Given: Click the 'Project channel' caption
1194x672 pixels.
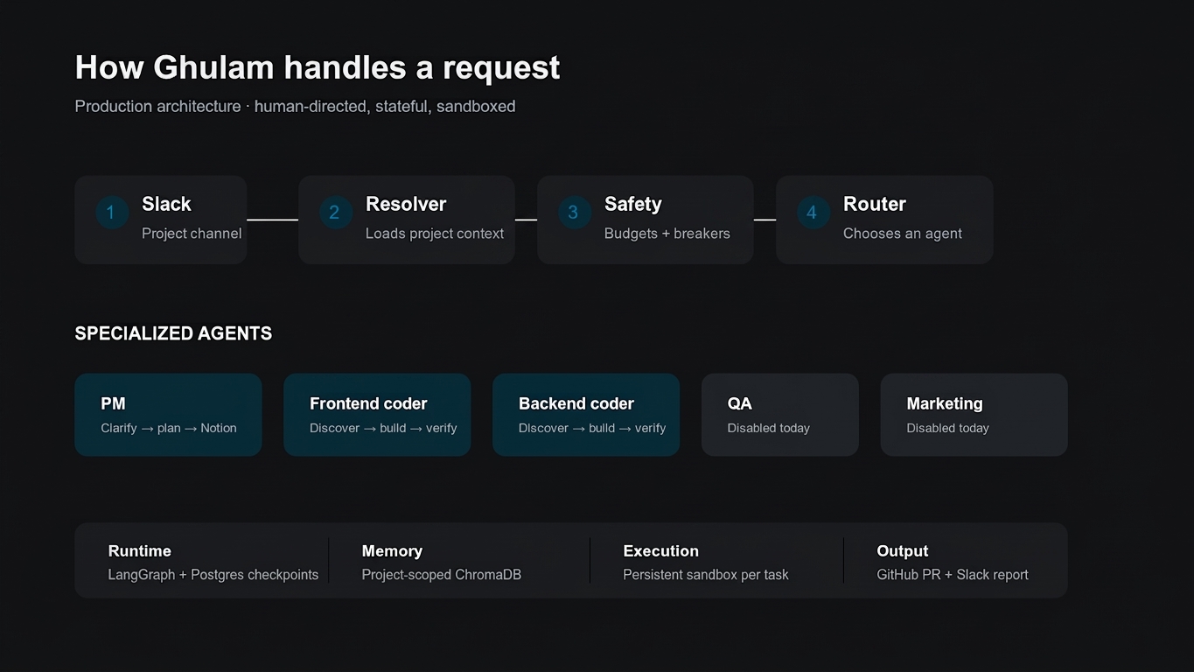Looking at the screenshot, I should coord(192,234).
